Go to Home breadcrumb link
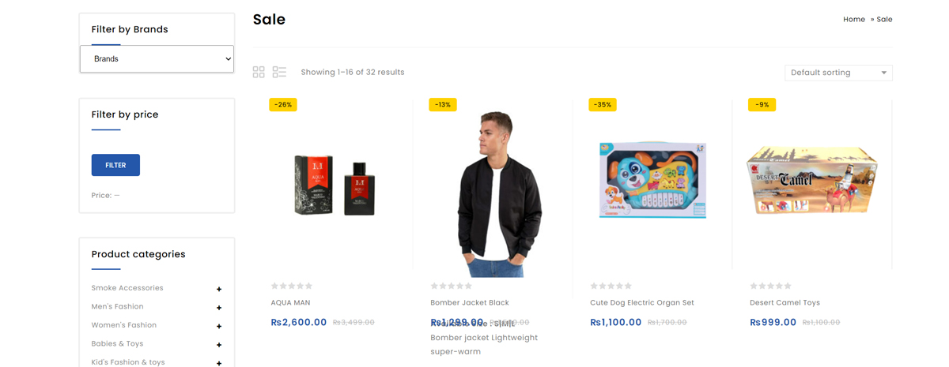The image size is (949, 367). pyautogui.click(x=853, y=20)
